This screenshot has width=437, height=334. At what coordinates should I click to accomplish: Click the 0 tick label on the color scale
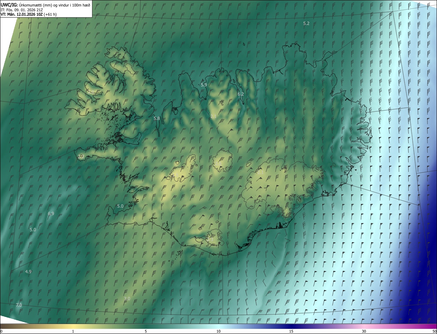click(1, 331)
